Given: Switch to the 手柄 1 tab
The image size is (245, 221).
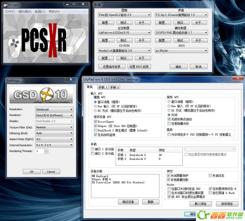Looking at the screenshot, I should (x=103, y=87).
